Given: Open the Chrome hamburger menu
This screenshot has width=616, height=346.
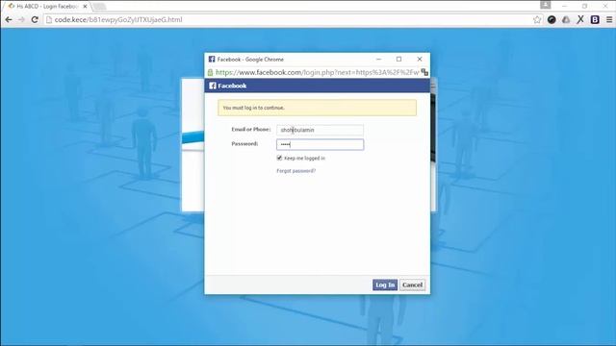Looking at the screenshot, I should pos(609,19).
